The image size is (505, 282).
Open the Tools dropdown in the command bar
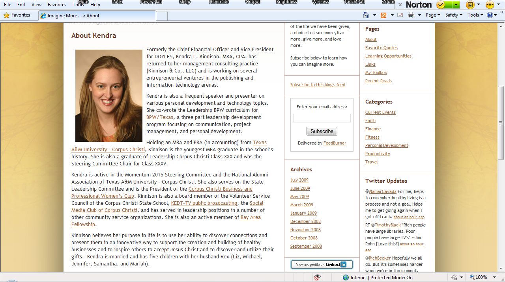click(475, 15)
